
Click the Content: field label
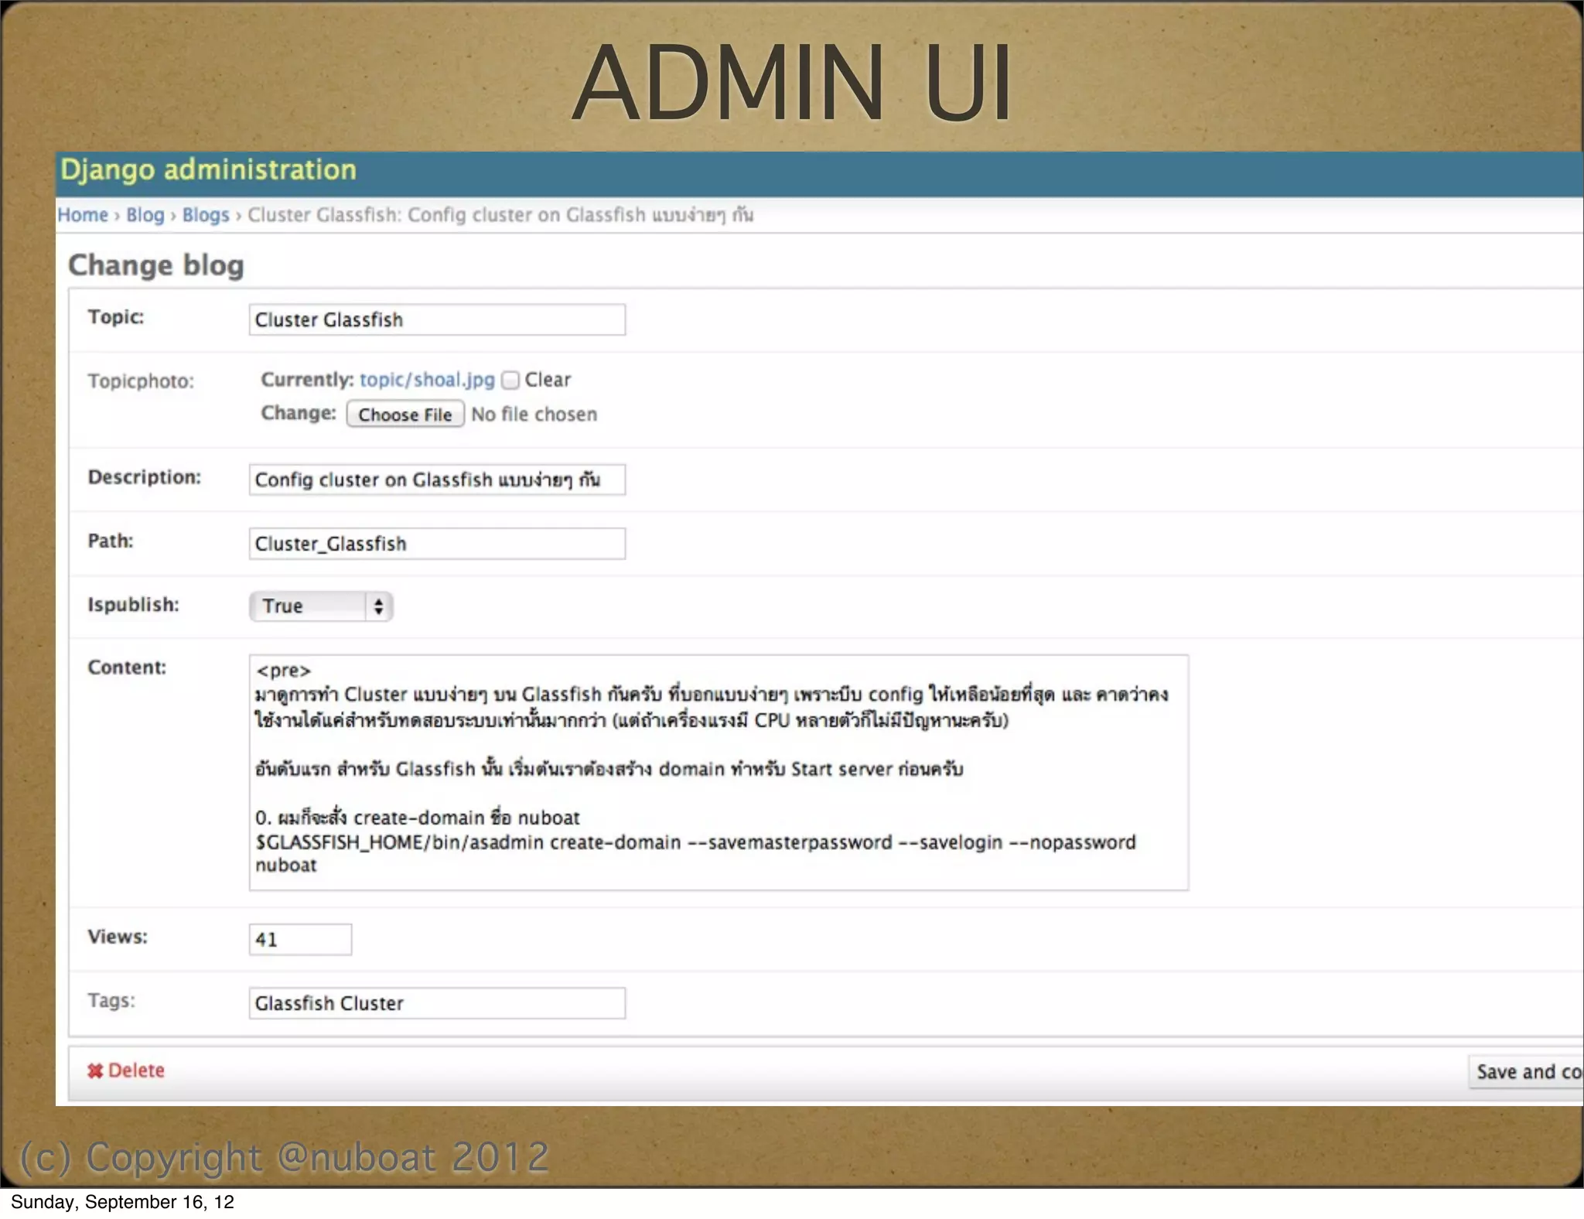click(x=127, y=668)
